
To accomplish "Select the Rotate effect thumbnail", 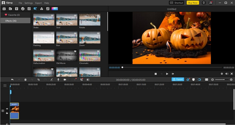I will pyautogui.click(x=90, y=20).
